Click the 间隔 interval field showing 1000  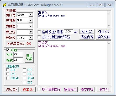68,32
